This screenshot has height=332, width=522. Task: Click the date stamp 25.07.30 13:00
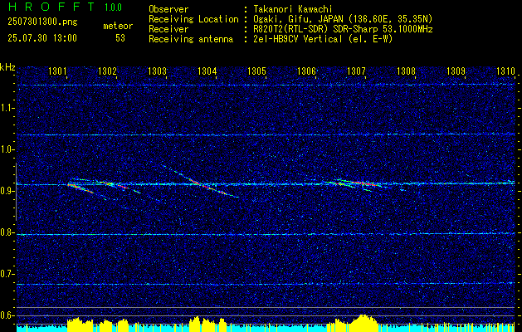point(42,38)
